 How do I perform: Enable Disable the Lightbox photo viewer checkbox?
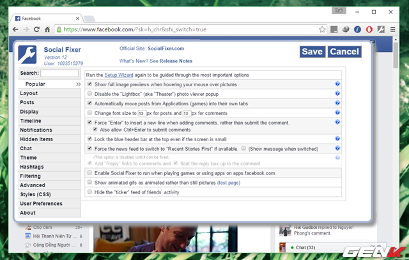(x=89, y=93)
